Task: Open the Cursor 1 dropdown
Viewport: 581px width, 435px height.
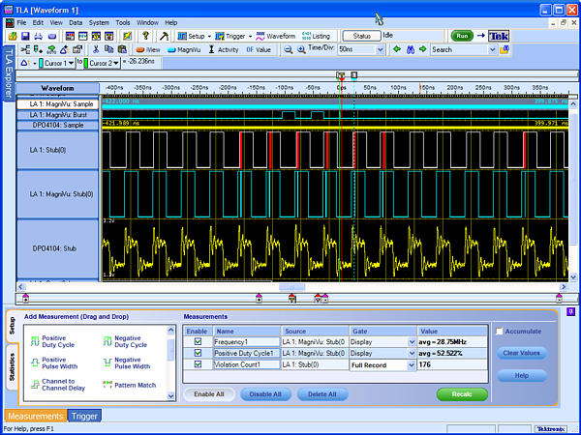Action: pyautogui.click(x=71, y=63)
